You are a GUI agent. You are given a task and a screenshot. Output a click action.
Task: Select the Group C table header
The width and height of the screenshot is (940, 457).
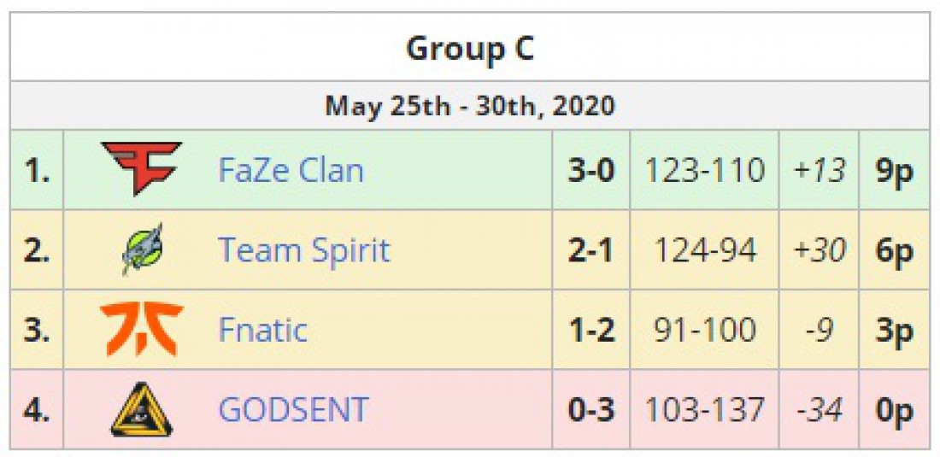pyautogui.click(x=470, y=49)
